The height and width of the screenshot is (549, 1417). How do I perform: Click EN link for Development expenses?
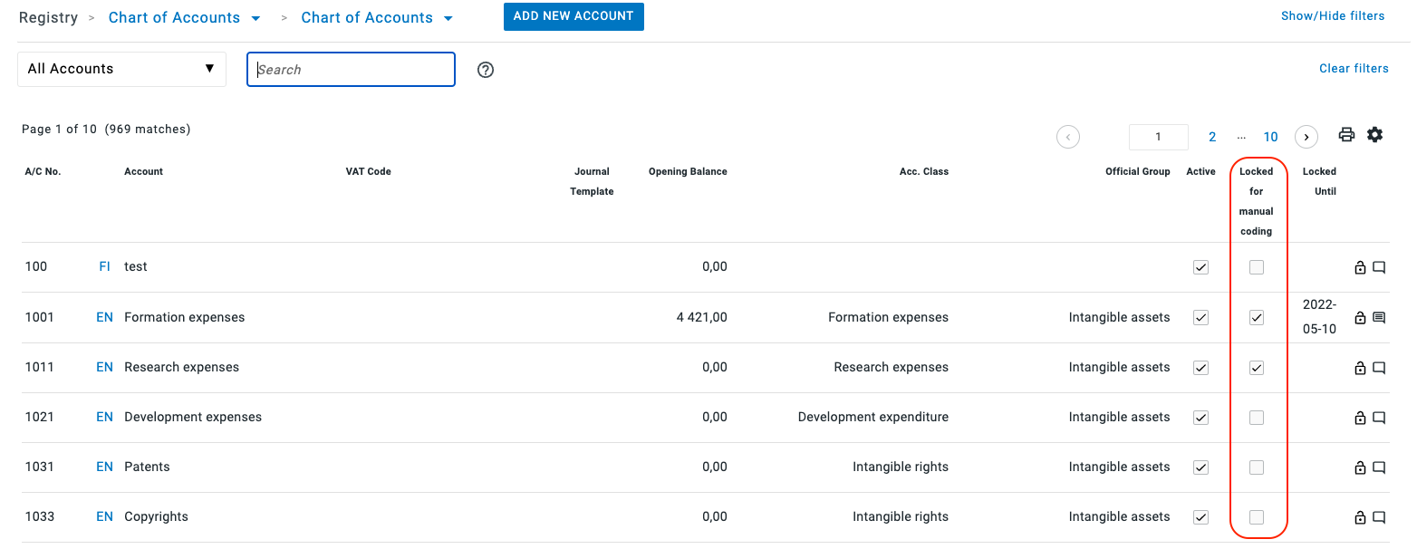coord(104,417)
